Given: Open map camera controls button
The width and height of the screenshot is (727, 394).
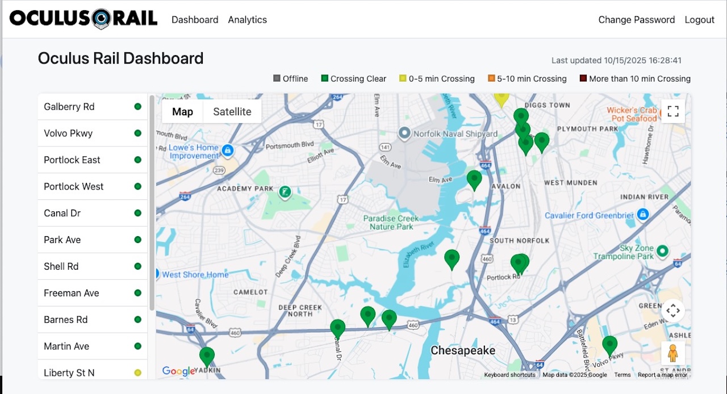Looking at the screenshot, I should click(673, 311).
